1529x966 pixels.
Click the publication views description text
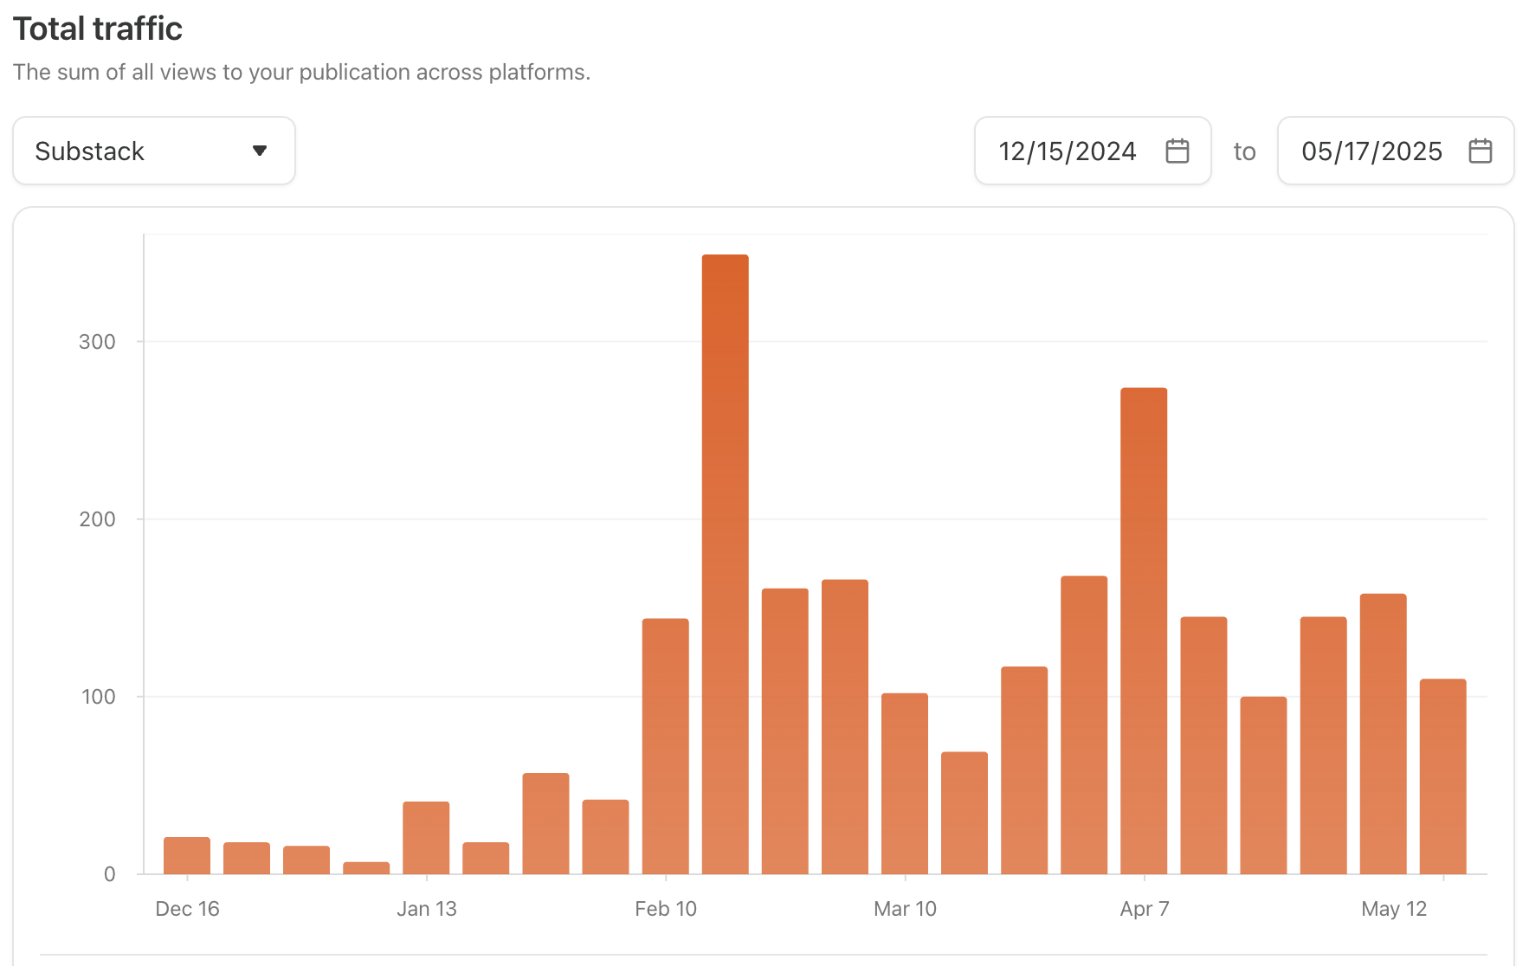click(302, 72)
